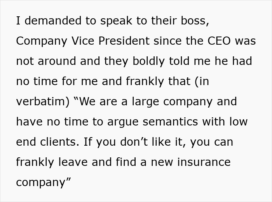Viewport: 272px width, 202px height.
Task: Click the word "CEO"
Action: click(219, 41)
